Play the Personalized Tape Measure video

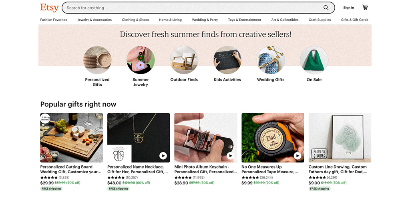click(297, 156)
